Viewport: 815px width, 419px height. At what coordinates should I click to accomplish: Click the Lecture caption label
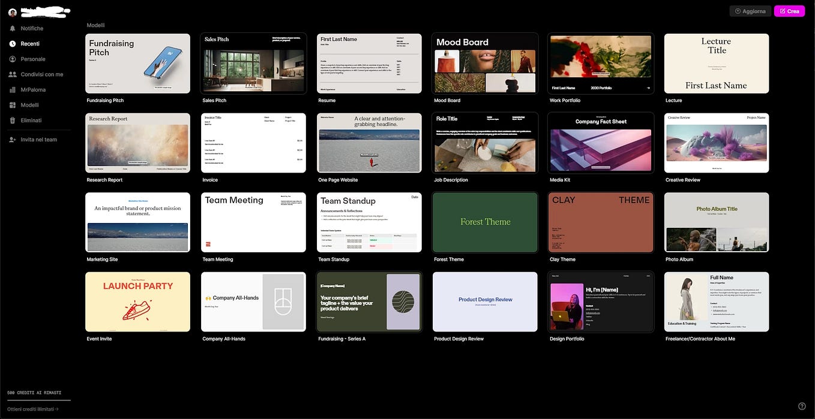pos(674,100)
